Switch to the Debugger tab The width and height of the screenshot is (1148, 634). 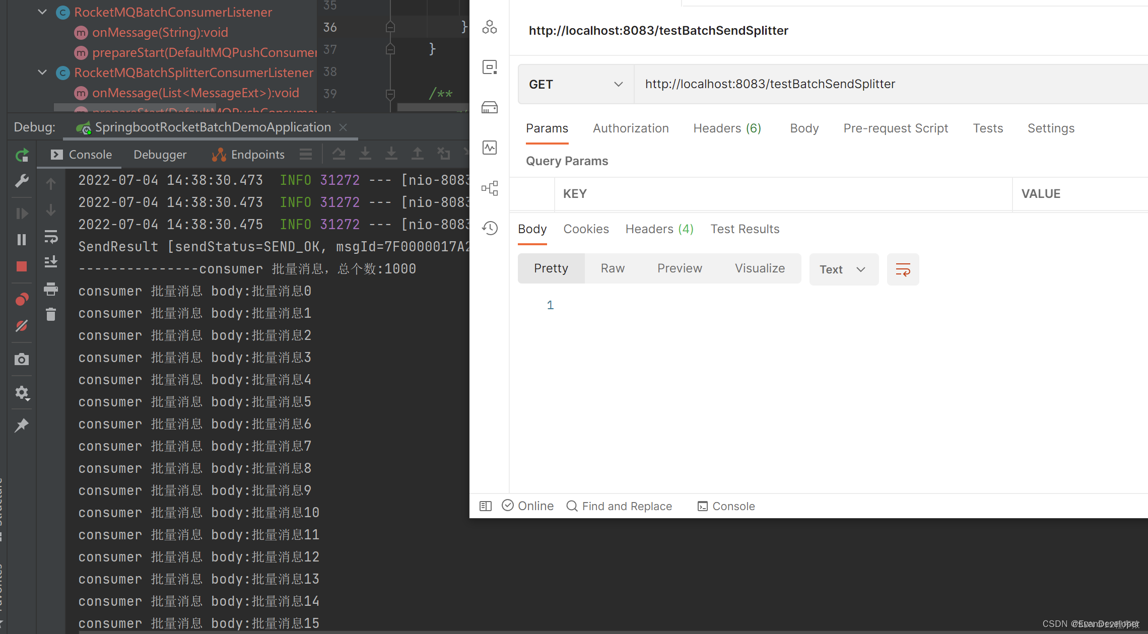coord(160,154)
